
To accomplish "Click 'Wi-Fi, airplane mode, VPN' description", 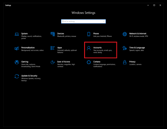I will tap(139, 36).
